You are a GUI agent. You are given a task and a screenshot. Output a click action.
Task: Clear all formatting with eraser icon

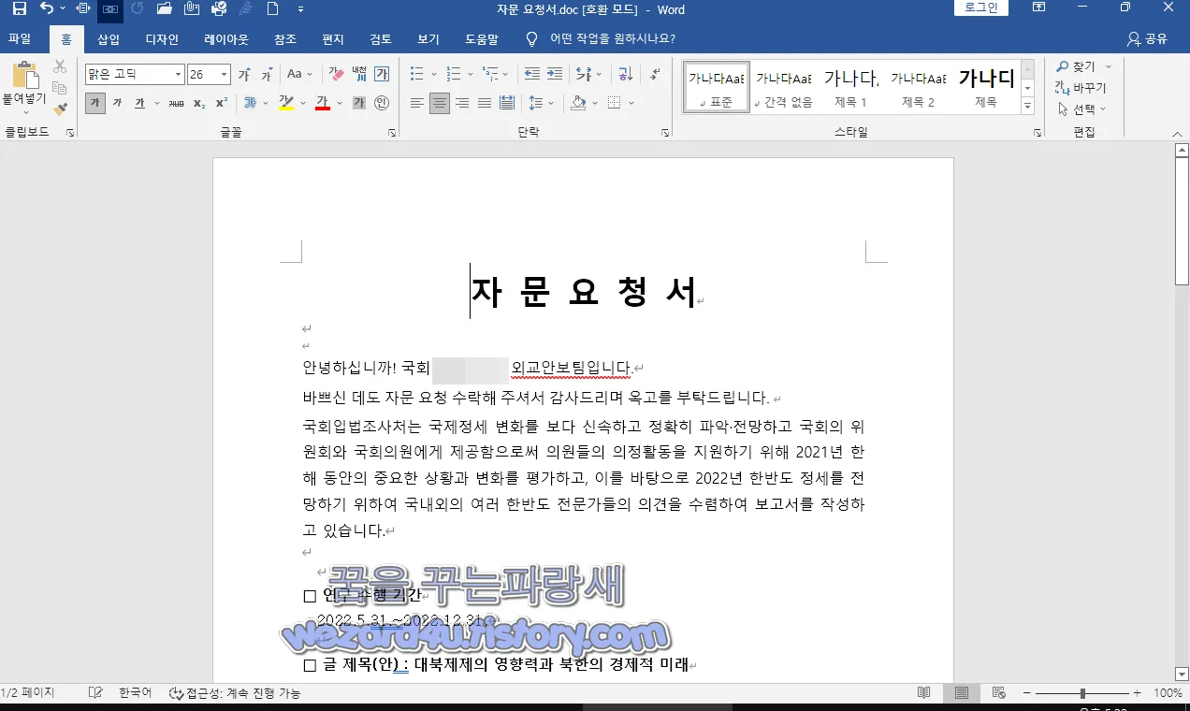(337, 75)
